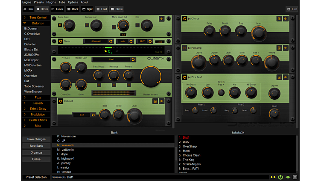Toggle the Zita Rev1 power button
Image resolution: width=321 pixels, height=181 pixels.
[185, 77]
